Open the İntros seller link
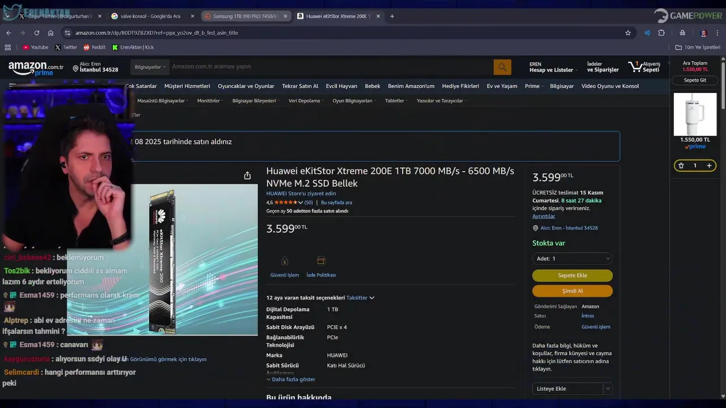 click(x=588, y=316)
